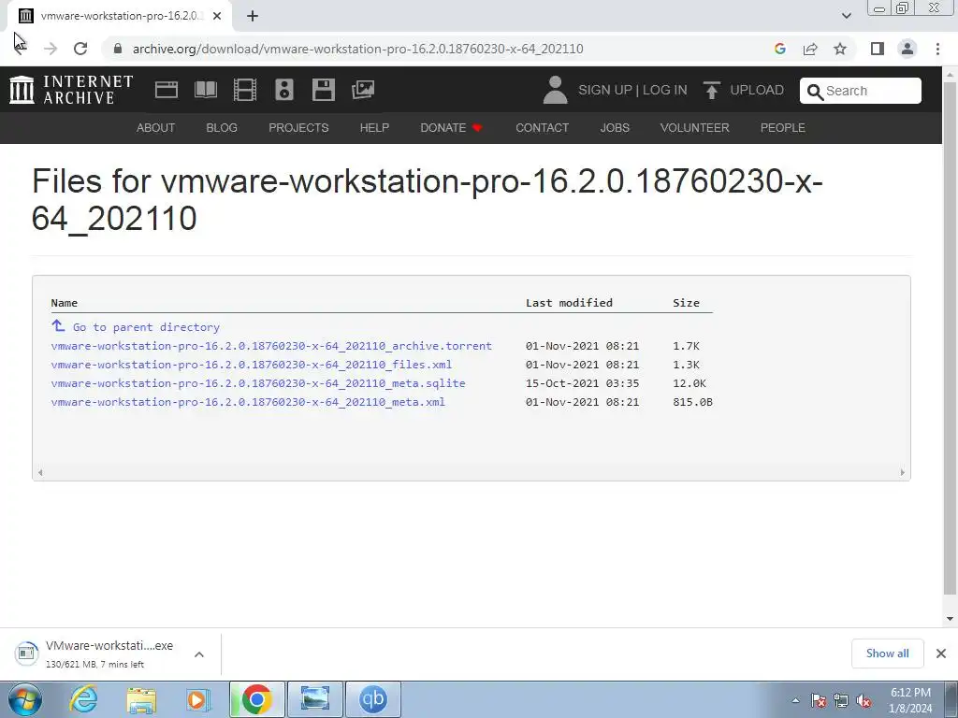Open the VOLUNTEER menu item
The width and height of the screenshot is (958, 718).
point(695,127)
